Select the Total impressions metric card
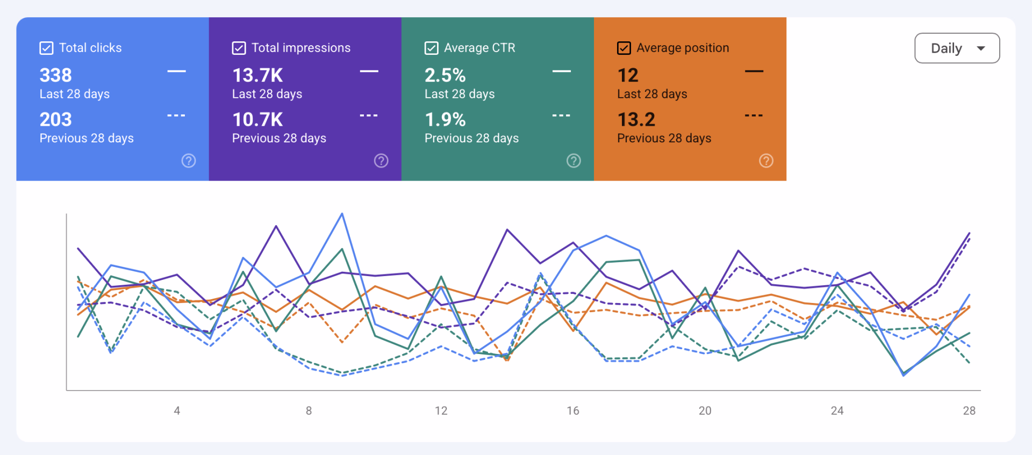Image resolution: width=1032 pixels, height=455 pixels. click(305, 99)
